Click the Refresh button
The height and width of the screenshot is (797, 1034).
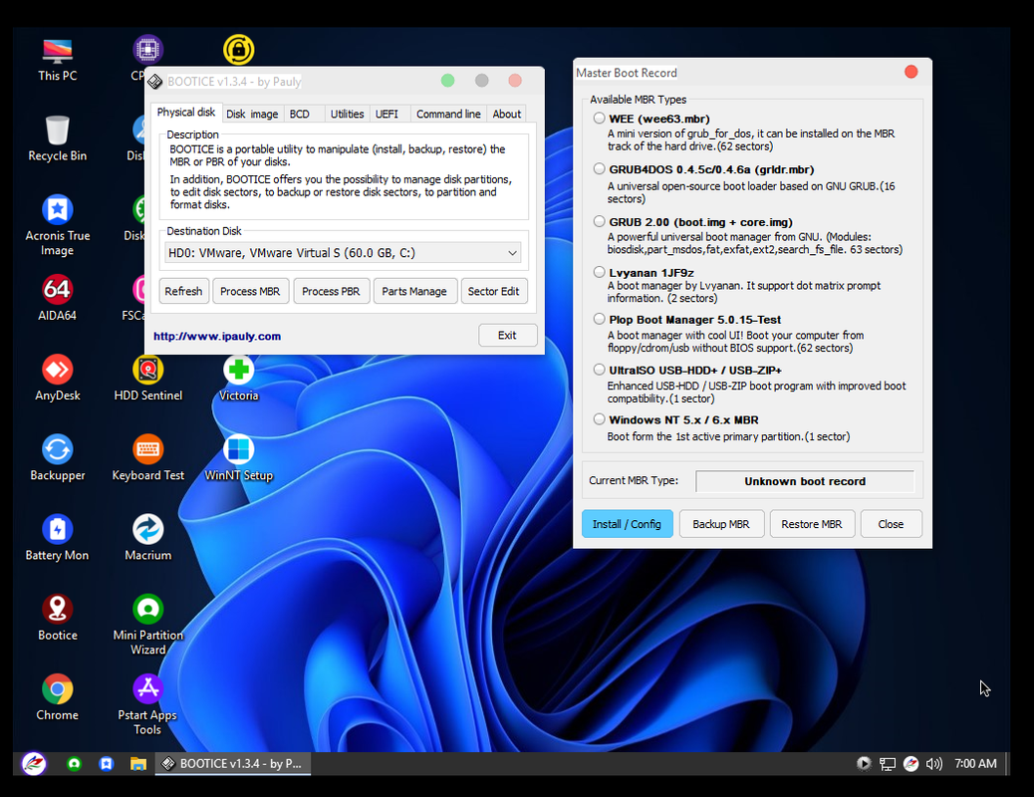[x=183, y=291]
